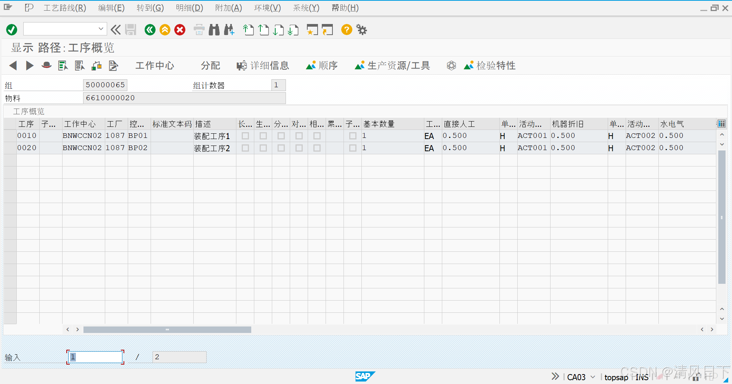The width and height of the screenshot is (732, 384).
Task: Click the Help question mark icon
Action: pos(346,29)
